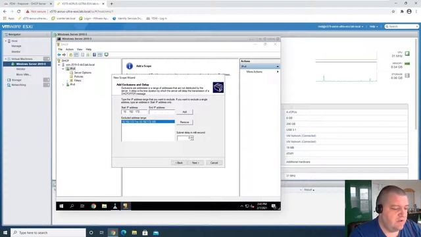
Task: Open Microsoft Store from host taskbar
Action: (x=145, y=232)
